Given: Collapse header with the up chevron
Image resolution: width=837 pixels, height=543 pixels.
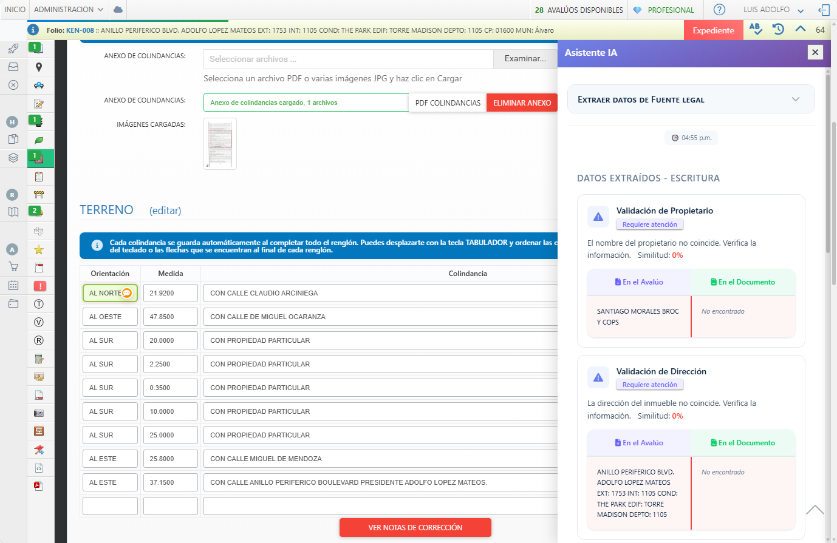Looking at the screenshot, I should [801, 29].
